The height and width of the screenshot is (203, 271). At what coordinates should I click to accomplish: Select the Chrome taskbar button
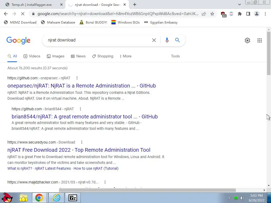click(39, 198)
